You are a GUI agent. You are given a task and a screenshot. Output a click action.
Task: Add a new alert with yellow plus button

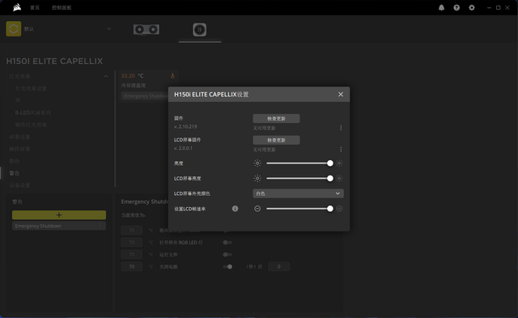tap(59, 215)
